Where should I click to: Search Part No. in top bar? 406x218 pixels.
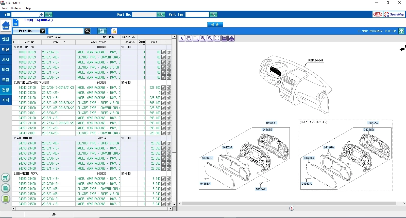[161, 14]
